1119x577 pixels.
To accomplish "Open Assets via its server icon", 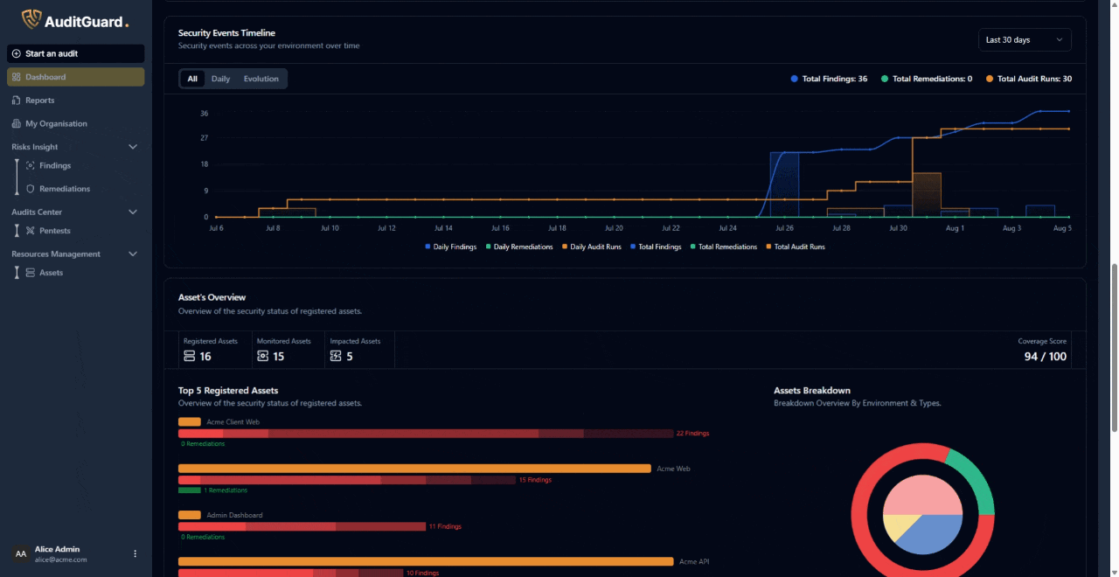I will 31,273.
